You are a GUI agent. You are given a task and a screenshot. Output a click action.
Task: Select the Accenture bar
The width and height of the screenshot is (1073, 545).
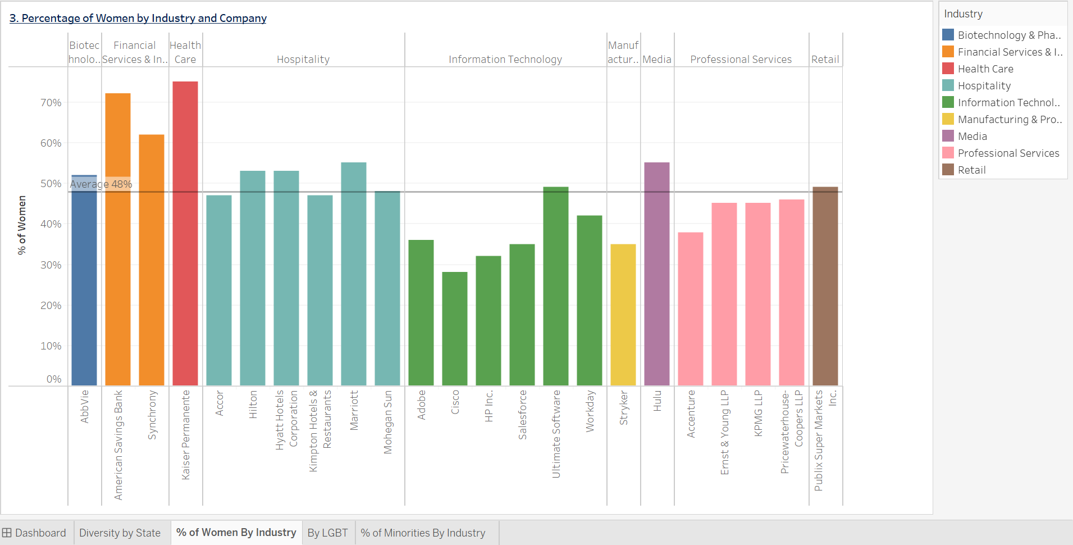[691, 309]
